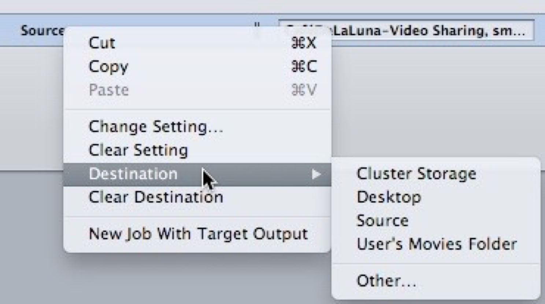Image resolution: width=545 pixels, height=304 pixels.
Task: Expand the Destination submenu via its arrow
Action: pyautogui.click(x=316, y=174)
